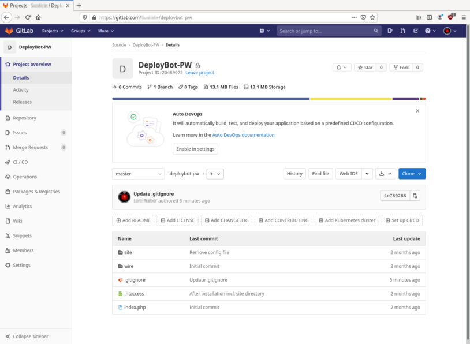Open the Help dropdown menu

pos(430,31)
